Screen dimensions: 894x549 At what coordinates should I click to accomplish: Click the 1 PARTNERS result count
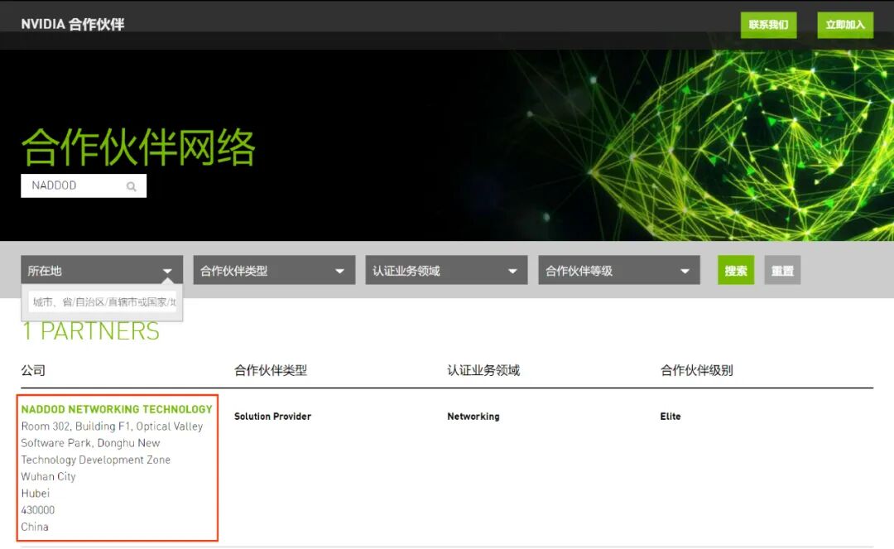pos(91,331)
